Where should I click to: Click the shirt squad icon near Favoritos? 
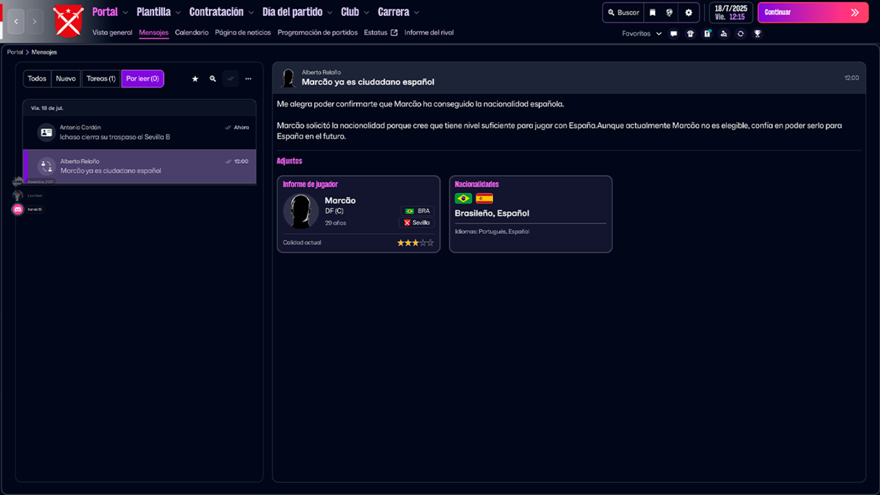pos(691,34)
